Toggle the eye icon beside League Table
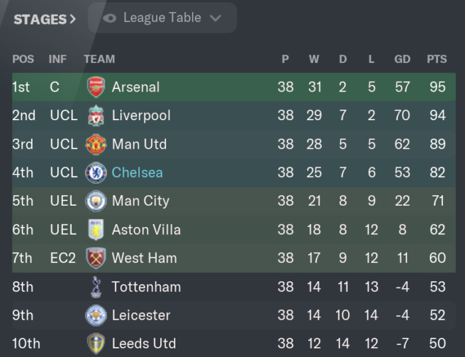Viewport: 465px width, 357px height. point(110,19)
